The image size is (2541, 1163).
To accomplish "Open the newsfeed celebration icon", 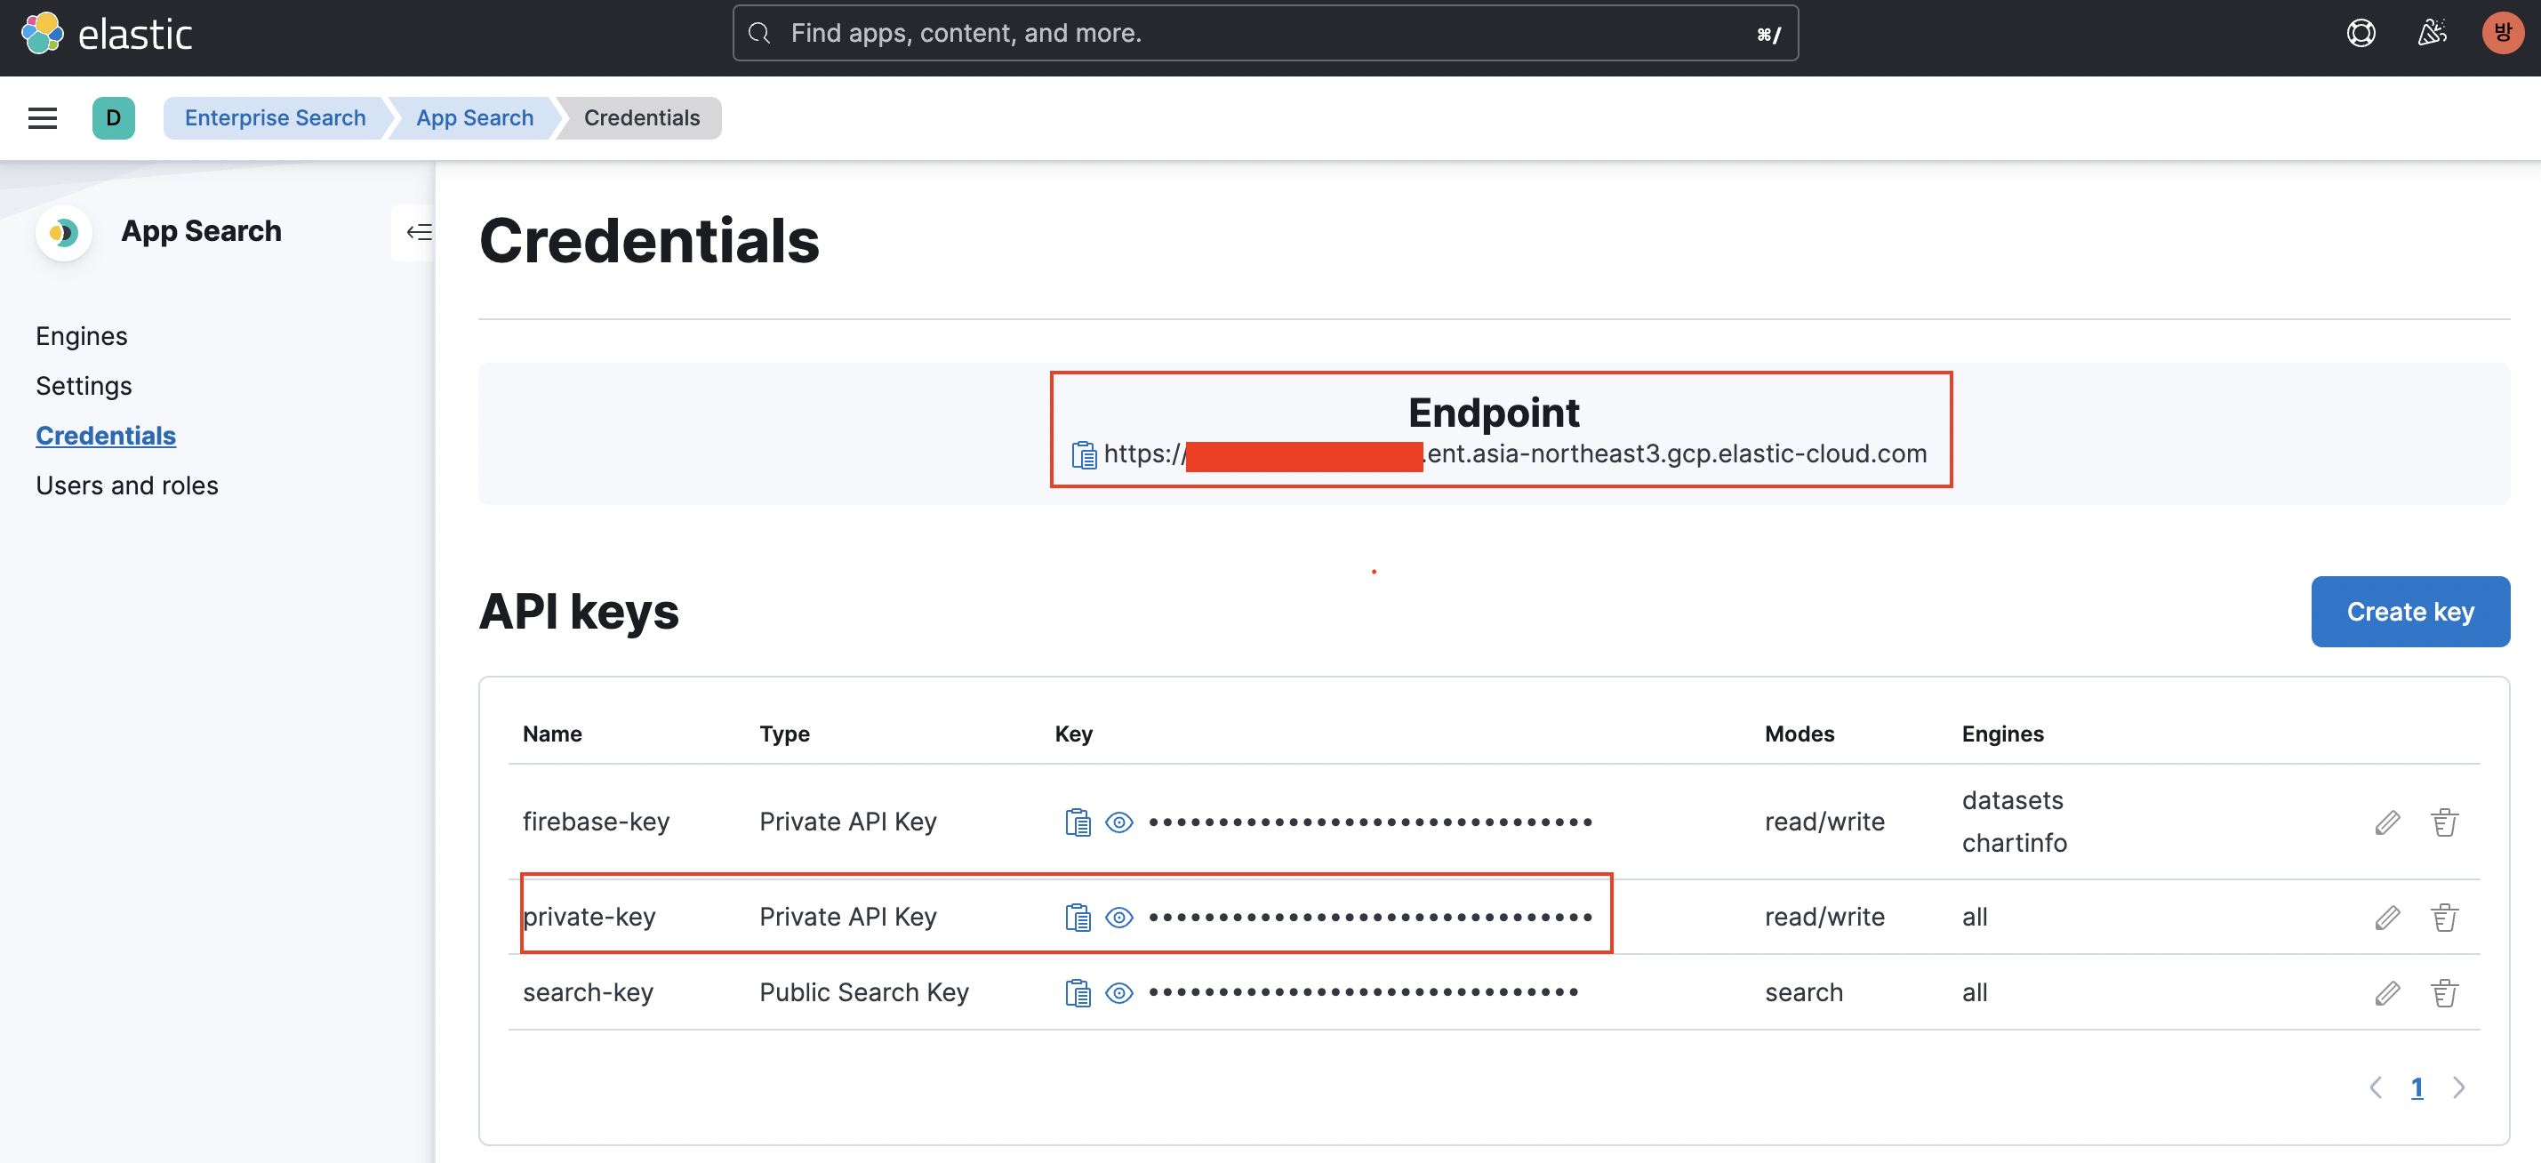I will [x=2432, y=34].
